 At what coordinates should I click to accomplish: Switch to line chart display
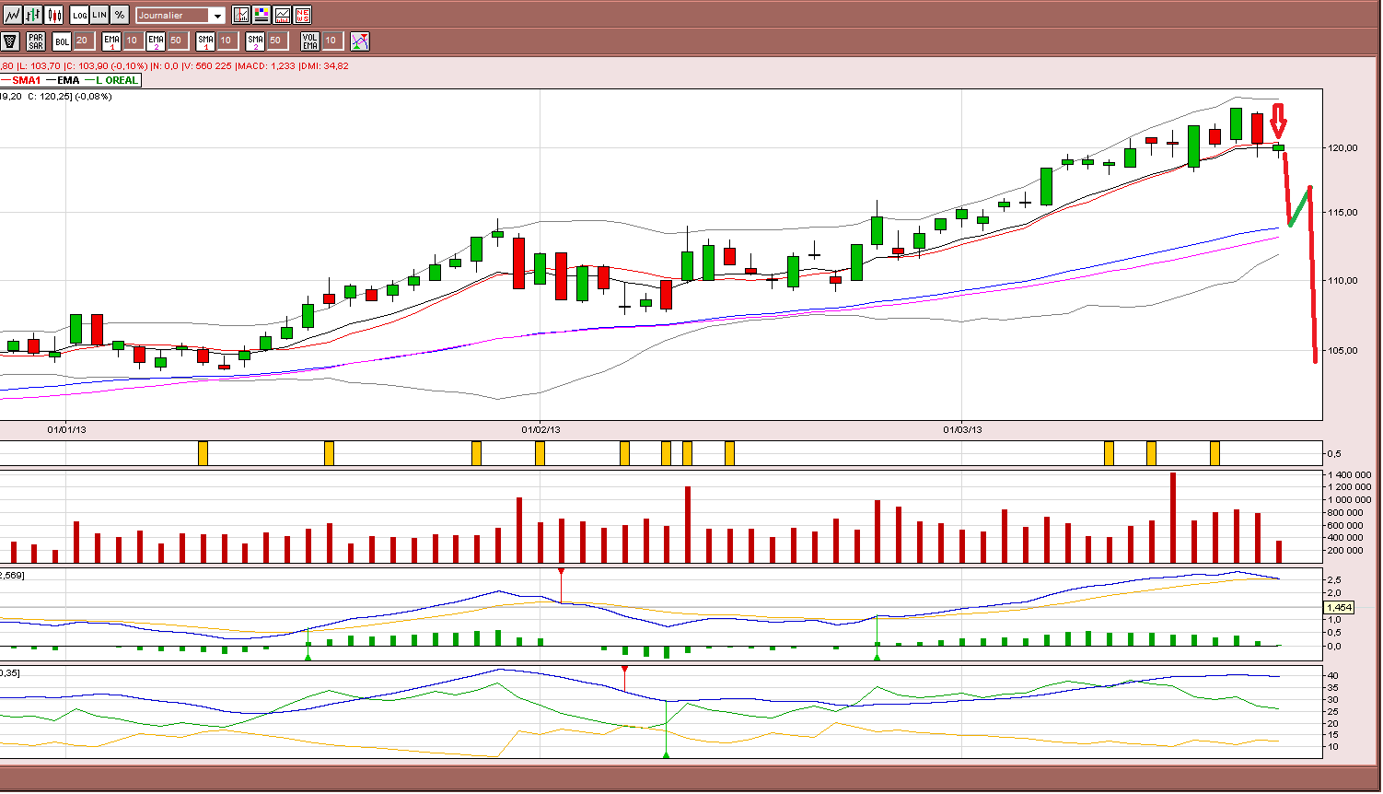point(12,15)
